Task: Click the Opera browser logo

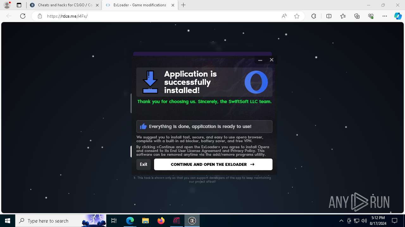Action: pos(256,82)
